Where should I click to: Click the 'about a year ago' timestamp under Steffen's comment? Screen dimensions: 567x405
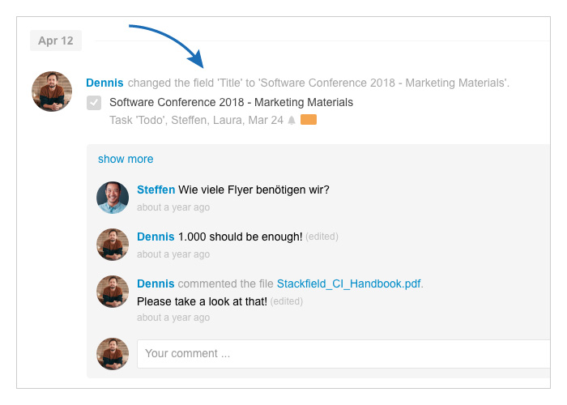click(x=173, y=207)
